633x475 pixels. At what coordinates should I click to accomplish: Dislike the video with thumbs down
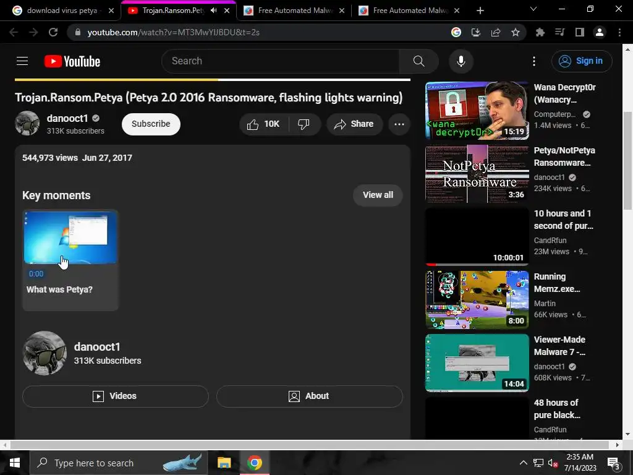304,124
